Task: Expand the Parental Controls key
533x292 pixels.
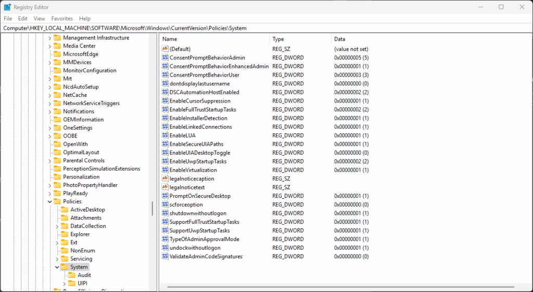Action: pos(49,160)
